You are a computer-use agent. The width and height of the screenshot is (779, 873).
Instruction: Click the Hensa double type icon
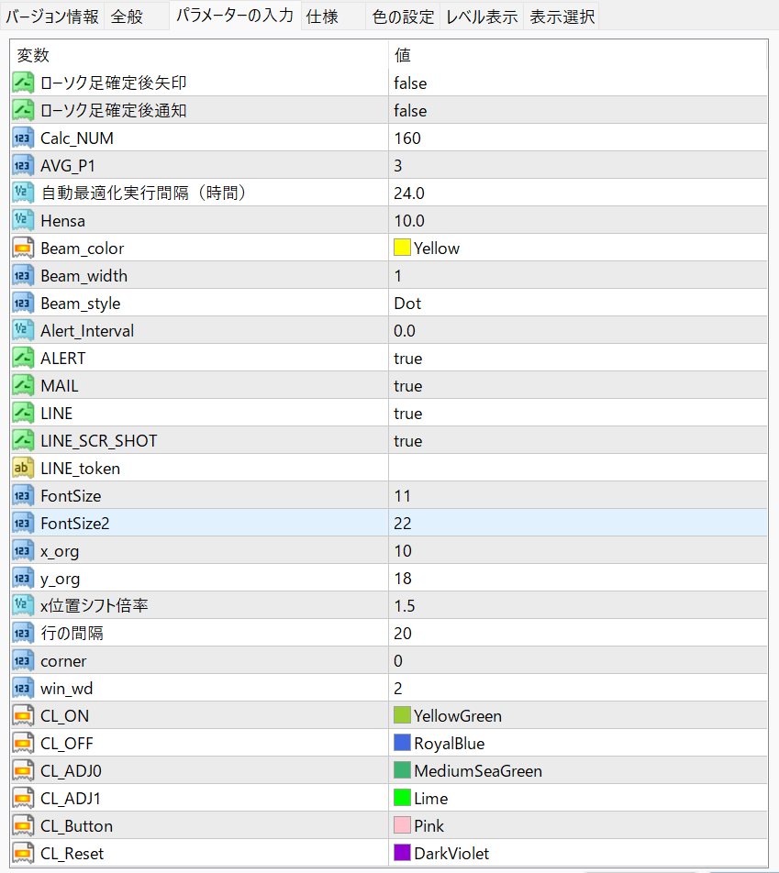(23, 221)
